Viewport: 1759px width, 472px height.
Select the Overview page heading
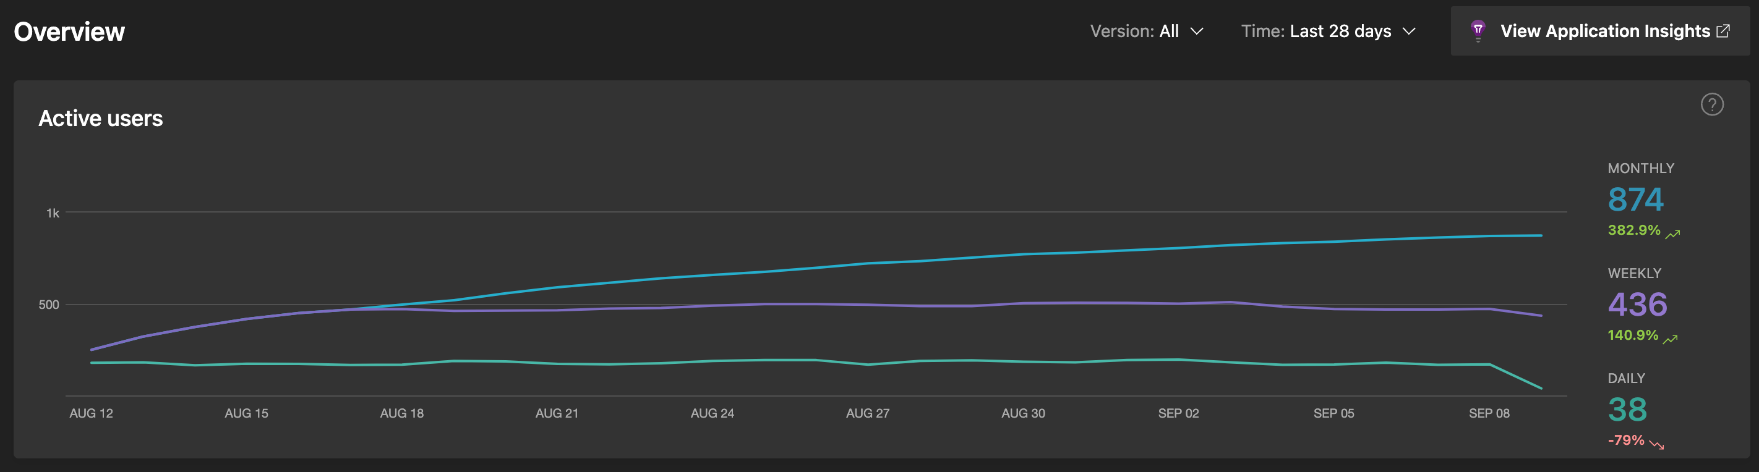pos(69,31)
